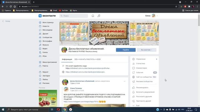The width and height of the screenshot is (200, 112).
Task: Open Моя страница in sidebar
Action: [x=48, y=22]
